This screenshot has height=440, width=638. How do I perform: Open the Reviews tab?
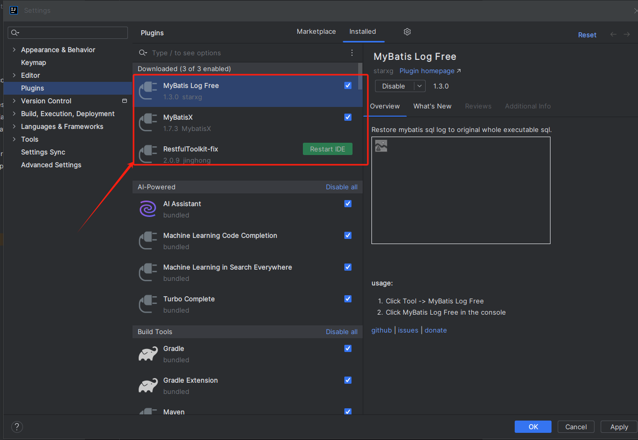point(478,106)
